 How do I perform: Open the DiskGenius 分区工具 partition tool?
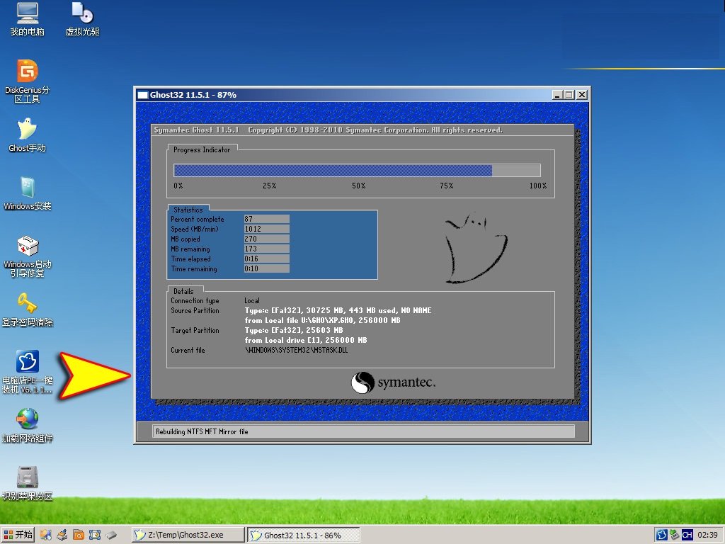click(26, 78)
